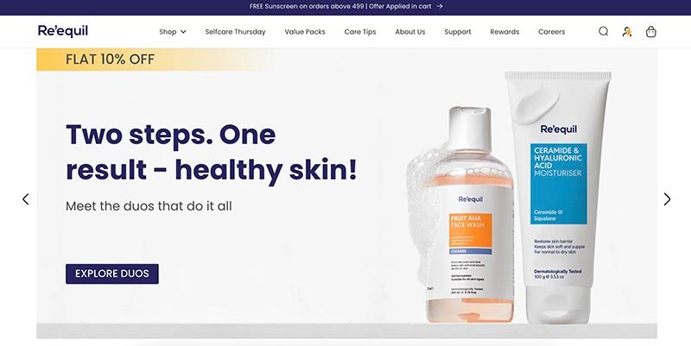691x346 pixels.
Task: Open the shopping bag cart icon
Action: 651,31
